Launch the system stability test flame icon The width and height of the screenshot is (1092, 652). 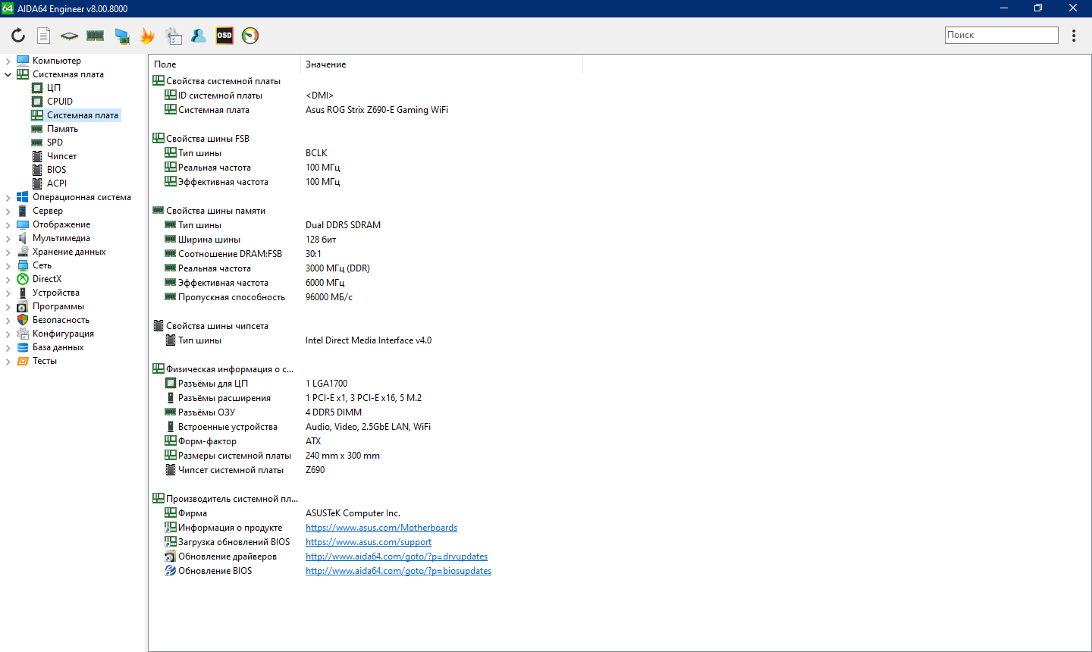click(x=147, y=36)
